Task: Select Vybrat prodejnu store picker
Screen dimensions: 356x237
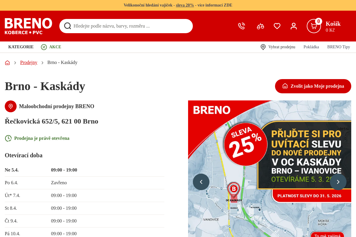Action: point(278,47)
